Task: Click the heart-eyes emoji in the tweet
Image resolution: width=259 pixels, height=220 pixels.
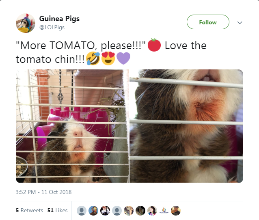Action: (108, 58)
